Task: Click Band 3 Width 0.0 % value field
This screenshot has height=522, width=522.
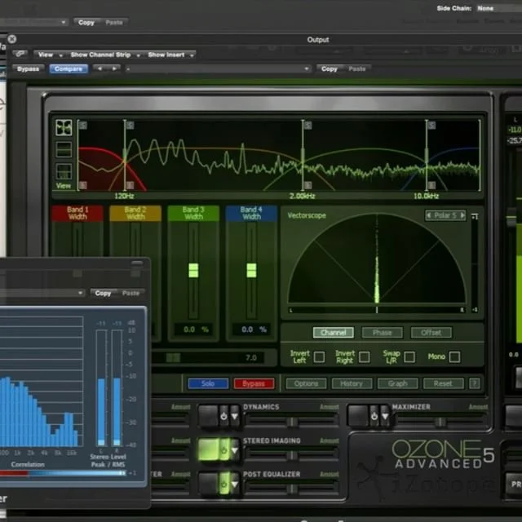Action: pos(193,330)
